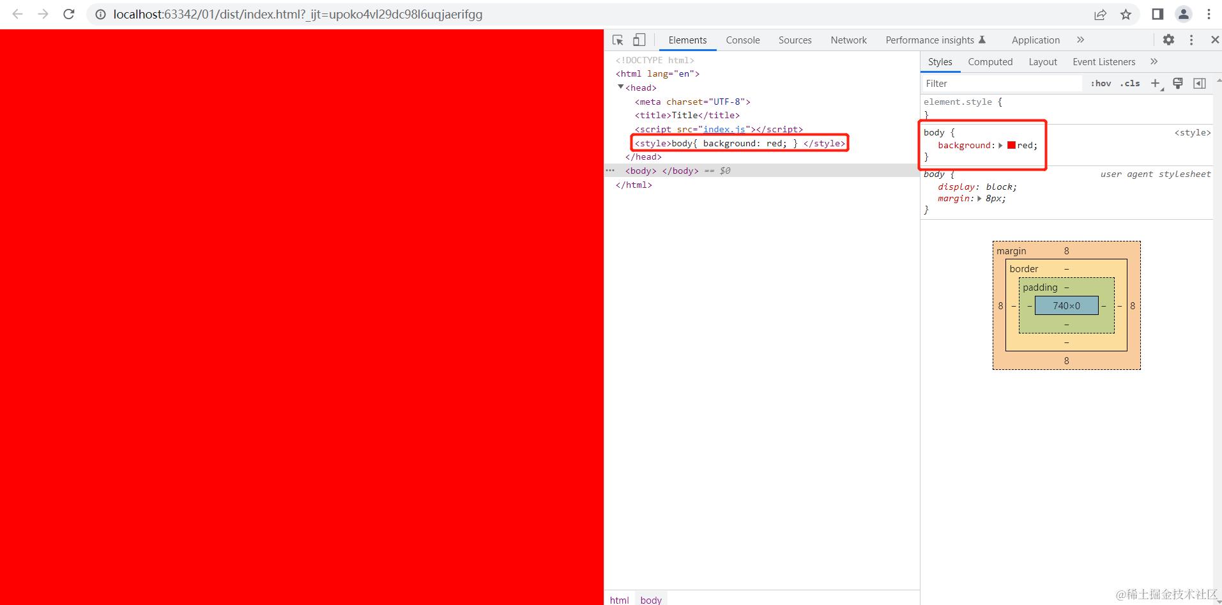
Task: Click the browser address bar URL
Action: 298,14
